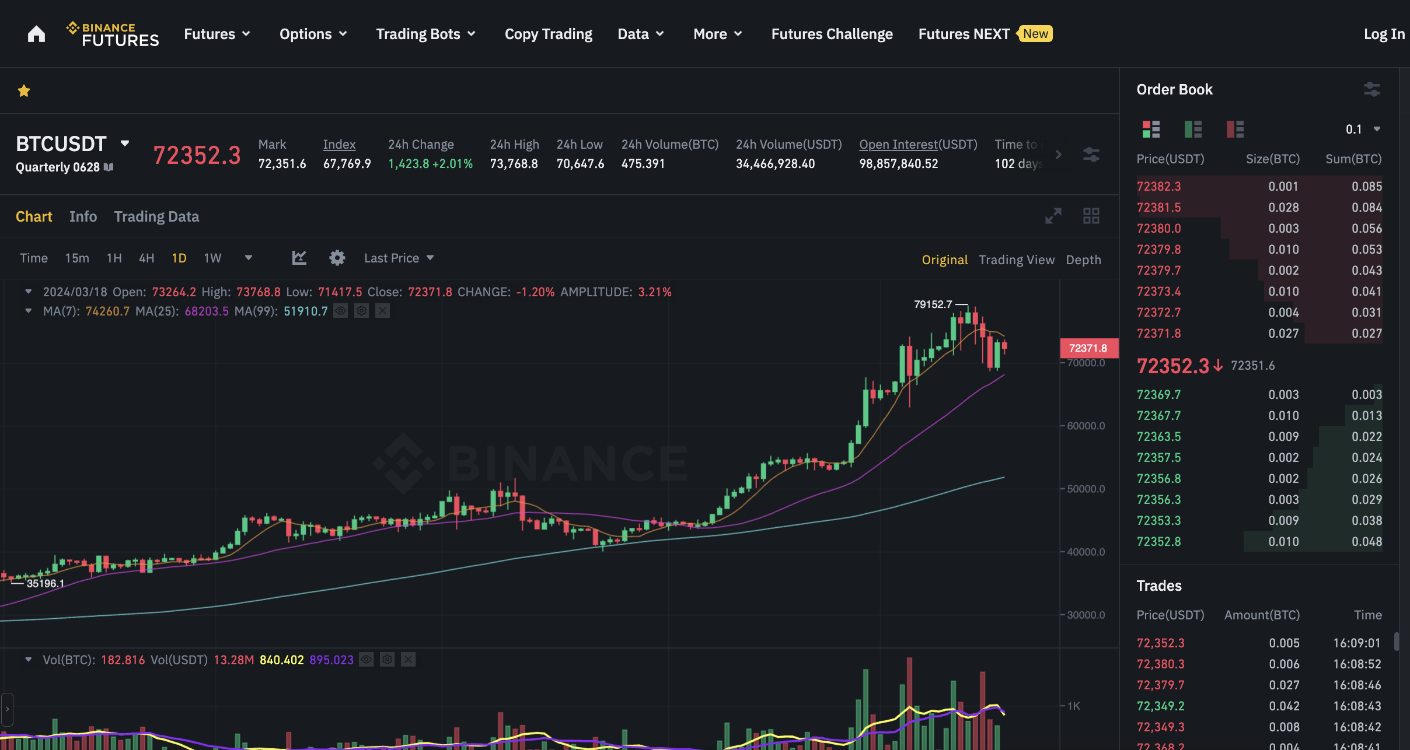
Task: Open the Last Price dropdown
Action: (x=399, y=258)
